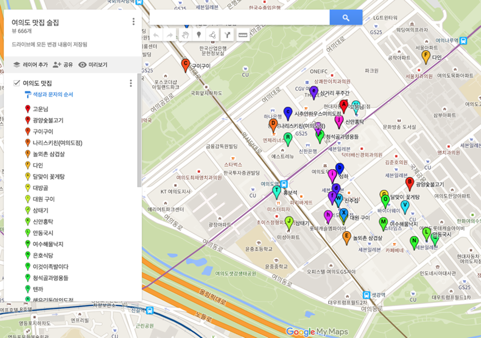Click cyan pin V on the map
The image size is (481, 338).
tap(405, 207)
